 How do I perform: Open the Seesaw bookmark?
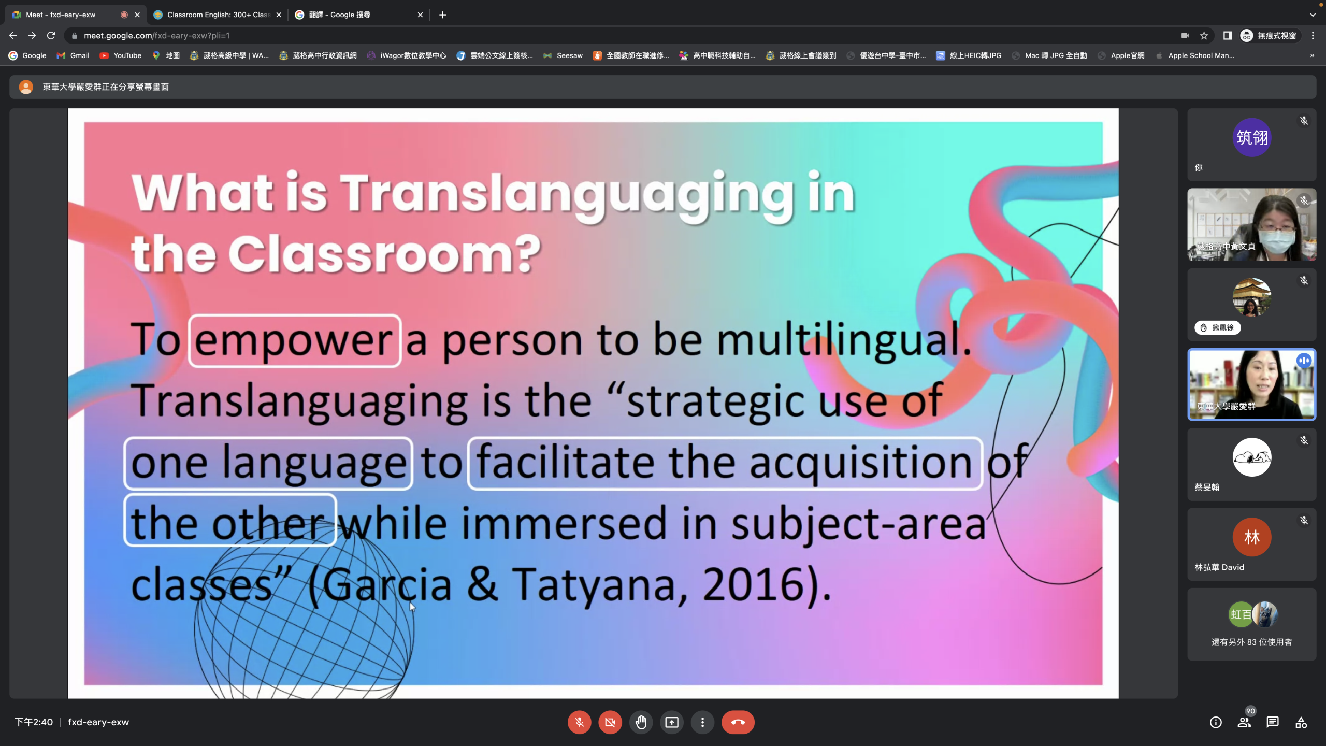pyautogui.click(x=563, y=55)
